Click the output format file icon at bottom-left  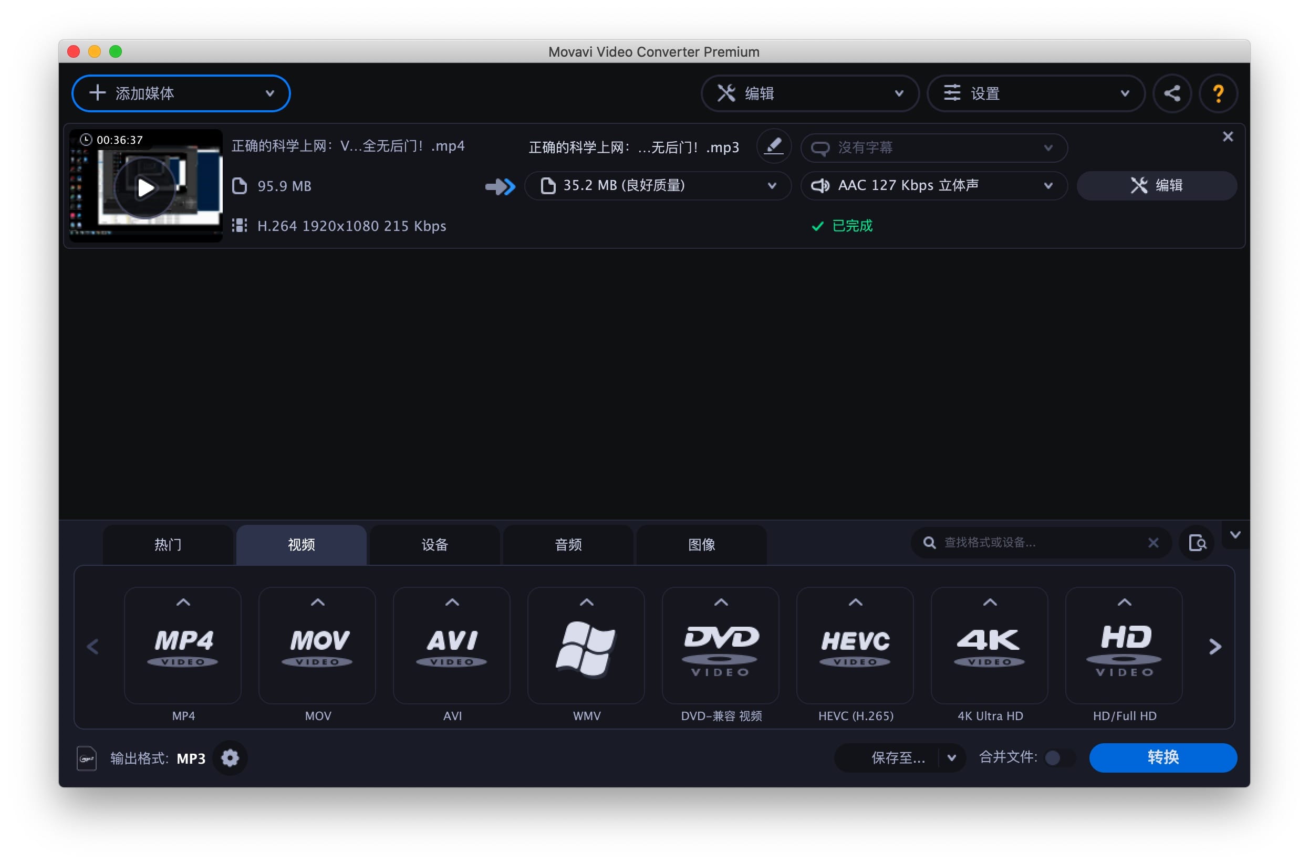point(87,758)
